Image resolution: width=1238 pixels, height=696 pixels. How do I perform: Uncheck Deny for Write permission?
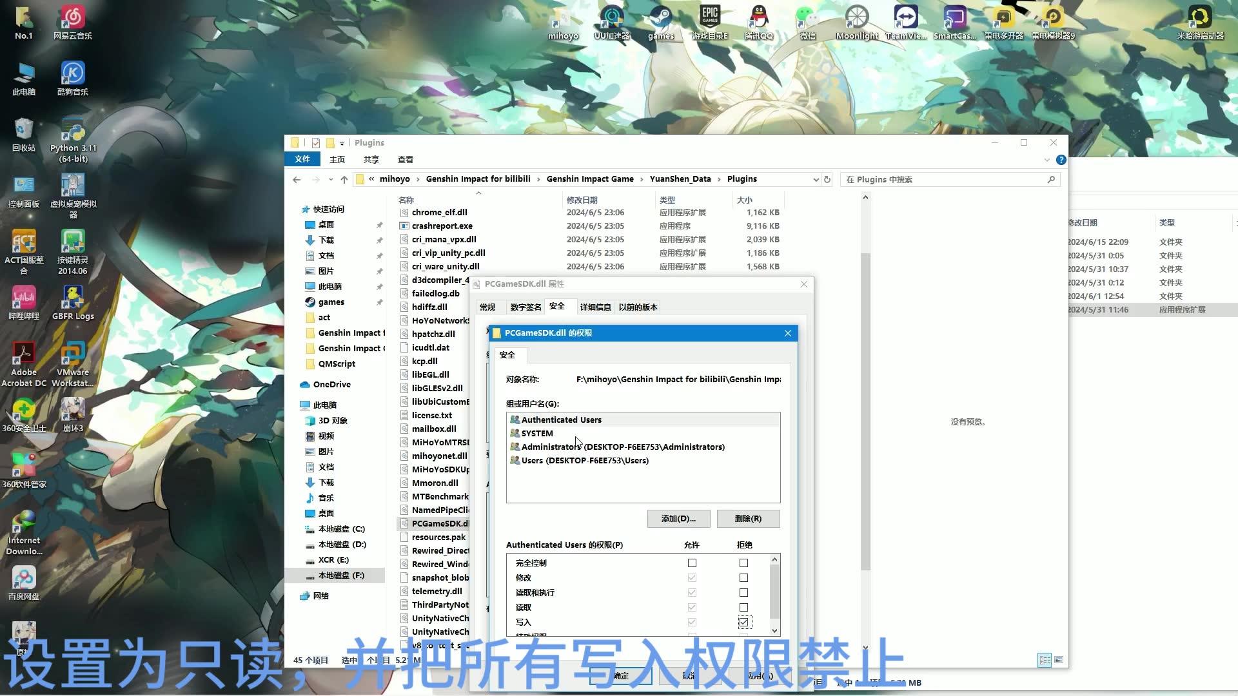[x=743, y=623]
